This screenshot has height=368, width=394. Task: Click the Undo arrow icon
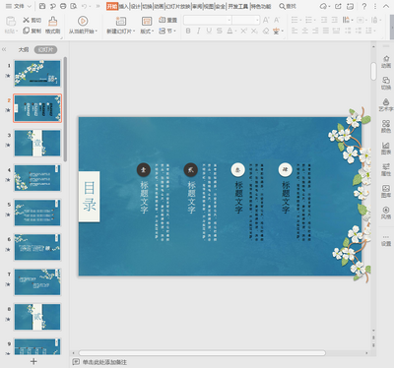click(84, 6)
